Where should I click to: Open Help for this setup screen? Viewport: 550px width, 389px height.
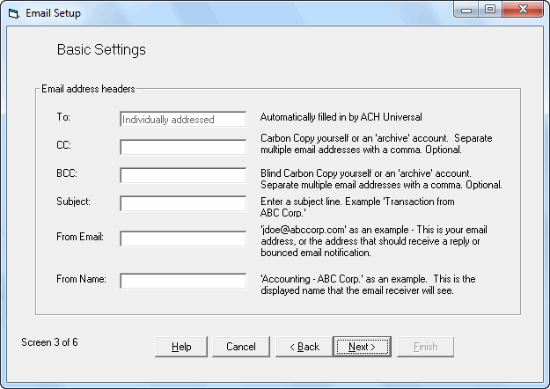(181, 347)
